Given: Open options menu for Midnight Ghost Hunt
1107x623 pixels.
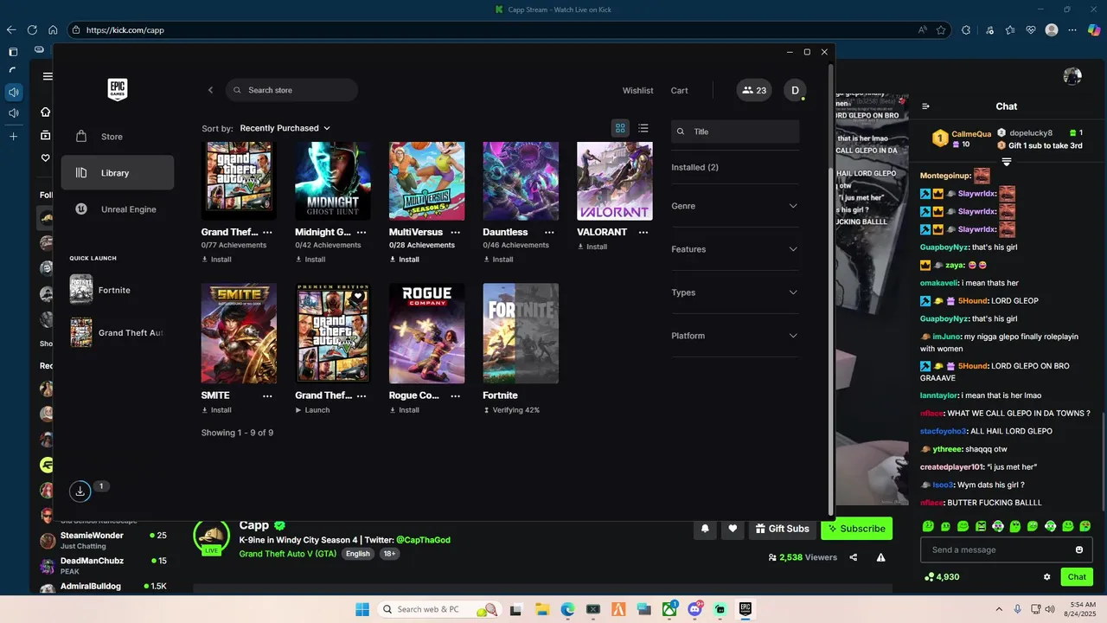Looking at the screenshot, I should (x=362, y=232).
